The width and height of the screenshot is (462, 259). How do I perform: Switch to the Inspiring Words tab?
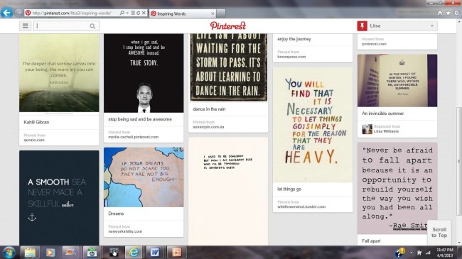pyautogui.click(x=183, y=13)
